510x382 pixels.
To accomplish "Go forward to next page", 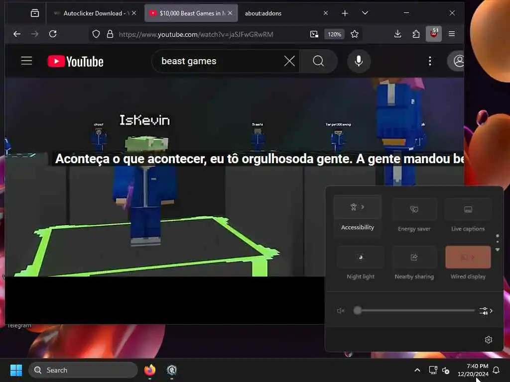I will [x=35, y=34].
